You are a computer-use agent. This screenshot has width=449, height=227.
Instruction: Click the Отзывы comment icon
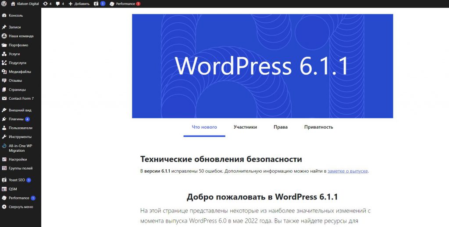(x=4, y=80)
